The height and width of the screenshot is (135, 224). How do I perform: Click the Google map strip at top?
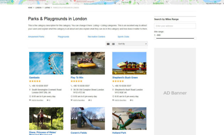click(112, 2)
